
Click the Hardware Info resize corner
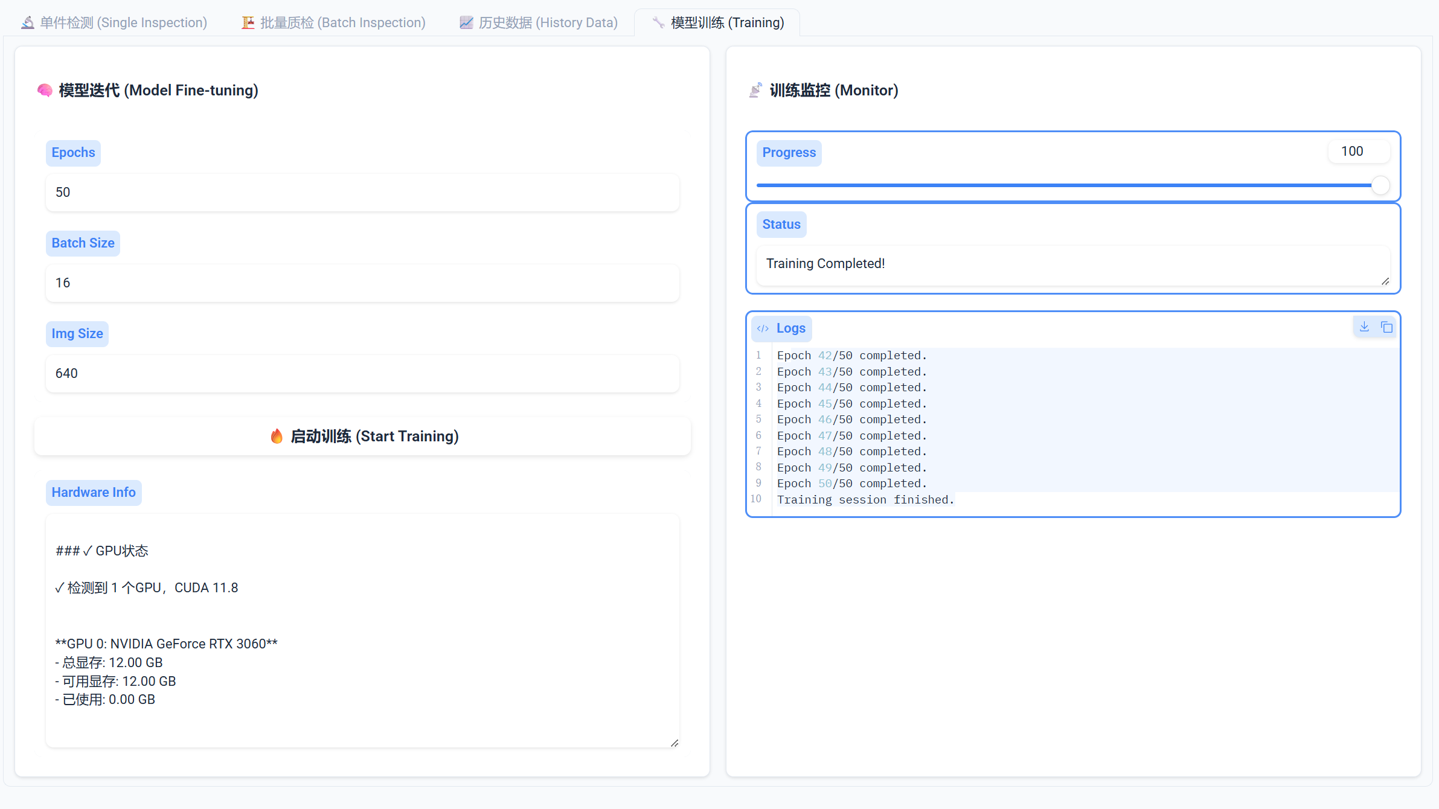click(674, 743)
